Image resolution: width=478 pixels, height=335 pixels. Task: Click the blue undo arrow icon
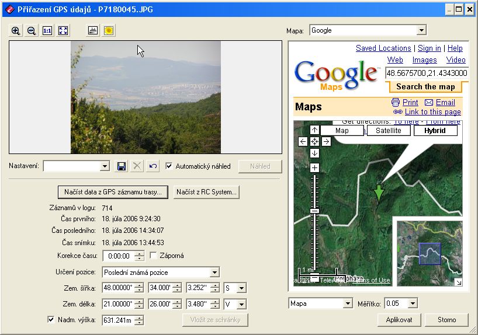(x=153, y=166)
